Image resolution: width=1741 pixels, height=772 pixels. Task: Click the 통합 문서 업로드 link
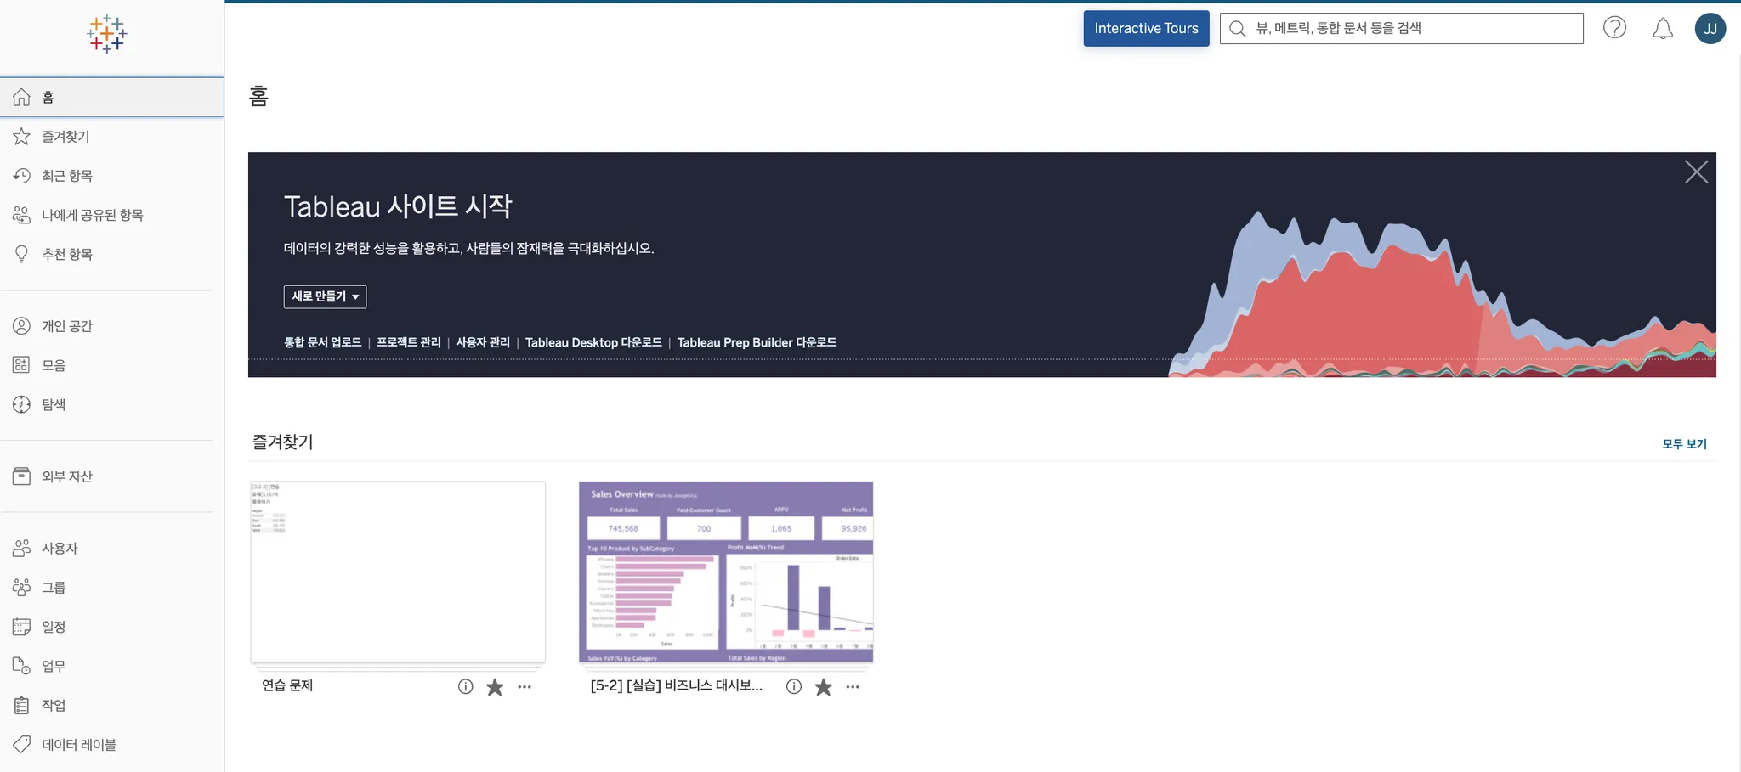(x=323, y=342)
